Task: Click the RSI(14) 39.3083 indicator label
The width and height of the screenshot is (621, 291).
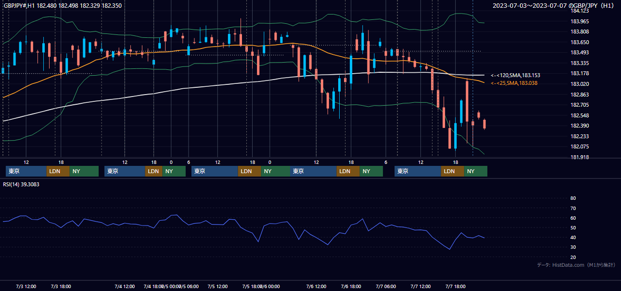Action: (21, 184)
